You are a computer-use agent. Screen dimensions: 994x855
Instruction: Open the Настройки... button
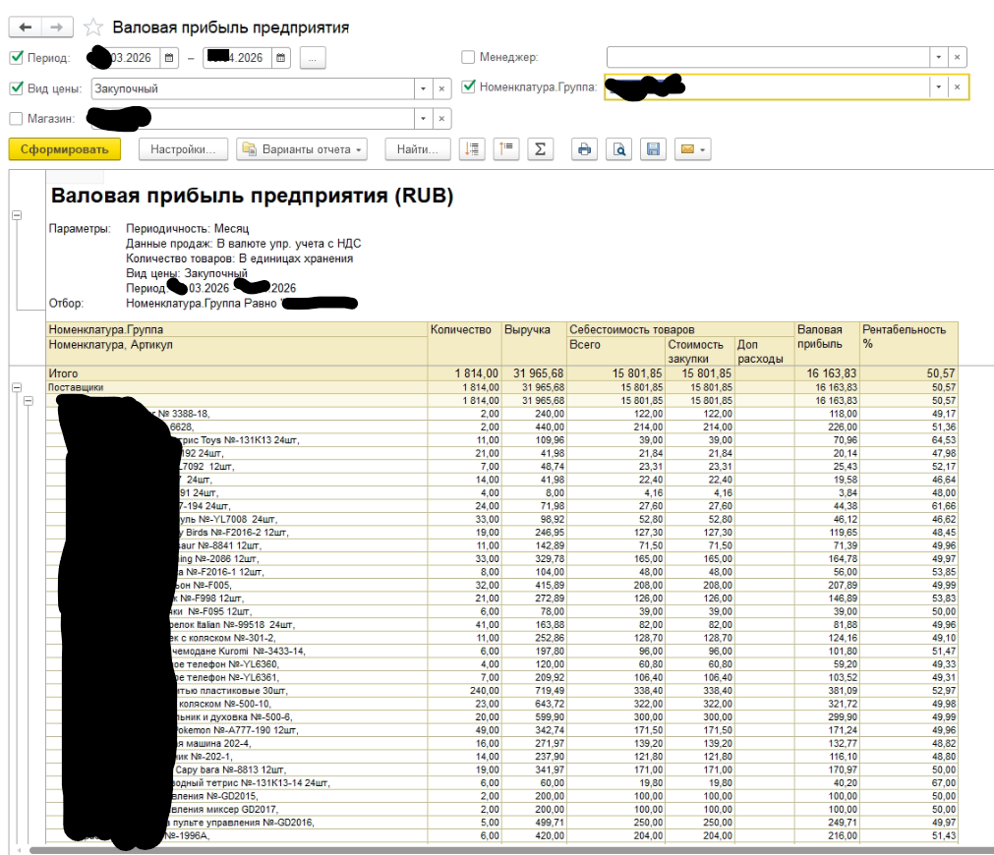[x=183, y=149]
